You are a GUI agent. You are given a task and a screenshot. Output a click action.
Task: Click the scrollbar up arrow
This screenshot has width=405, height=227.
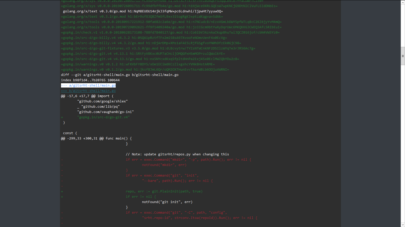point(403,2)
